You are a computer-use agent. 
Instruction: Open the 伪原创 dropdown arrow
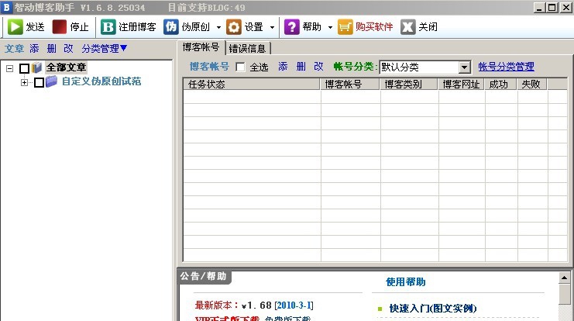[219, 27]
